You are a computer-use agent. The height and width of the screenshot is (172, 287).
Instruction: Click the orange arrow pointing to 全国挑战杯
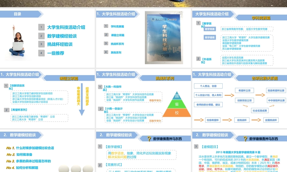[x=256, y=120]
